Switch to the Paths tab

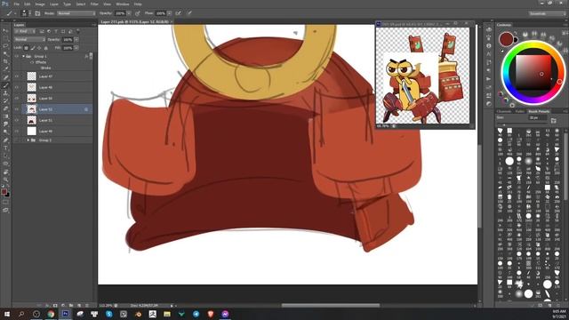(x=520, y=111)
